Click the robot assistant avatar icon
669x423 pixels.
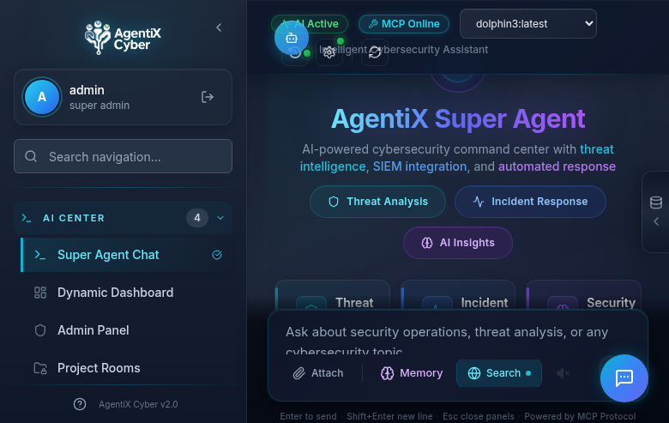point(292,38)
